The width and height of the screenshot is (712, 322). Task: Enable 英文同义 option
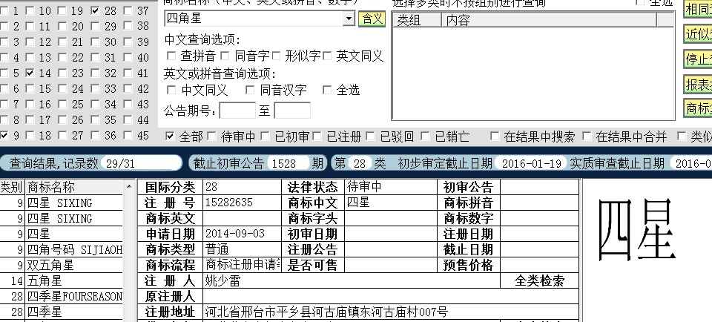click(327, 56)
